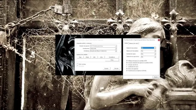Toggle 64-bit render targets checkbox
Image resolution: width=196 pixels, height=110 pixels.
coord(127,71)
